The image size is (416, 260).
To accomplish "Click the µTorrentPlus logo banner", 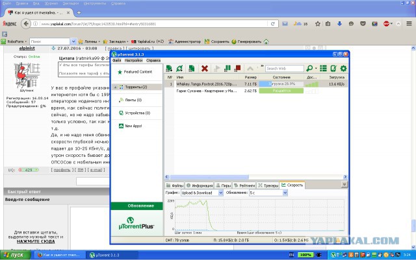I will point(136,223).
